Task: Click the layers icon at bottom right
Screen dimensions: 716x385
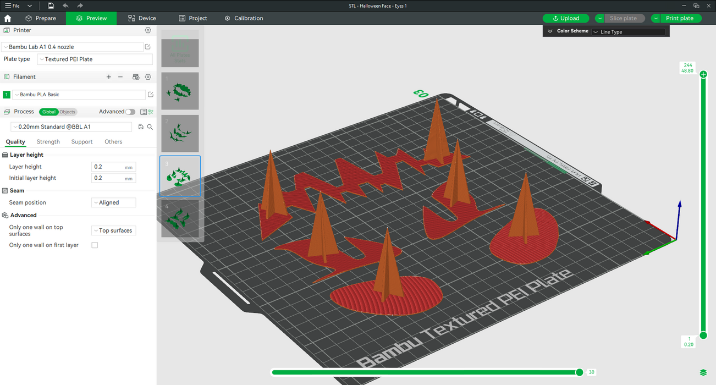Action: point(703,373)
